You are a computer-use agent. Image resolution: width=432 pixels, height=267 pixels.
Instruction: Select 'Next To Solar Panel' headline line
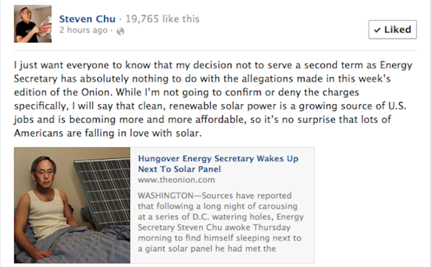pyautogui.click(x=180, y=169)
